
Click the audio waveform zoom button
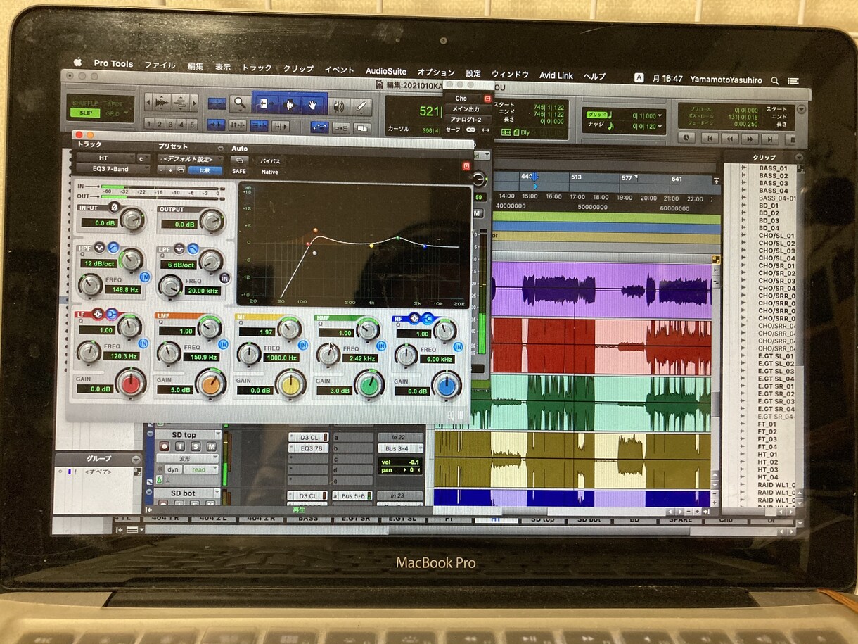click(x=162, y=103)
